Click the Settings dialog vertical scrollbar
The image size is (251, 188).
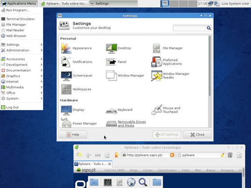(x=210, y=66)
